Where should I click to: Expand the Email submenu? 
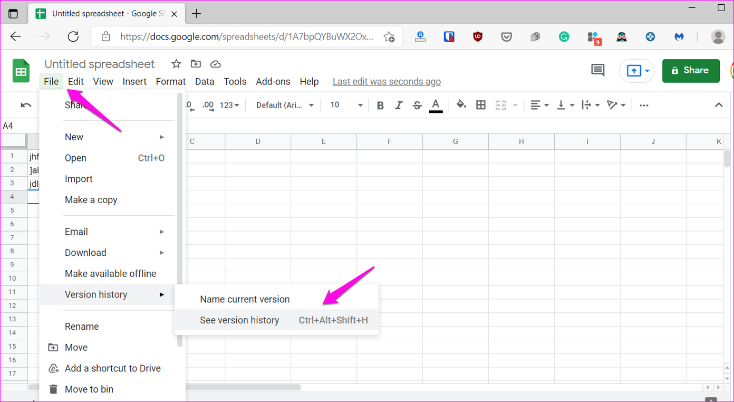pos(112,232)
